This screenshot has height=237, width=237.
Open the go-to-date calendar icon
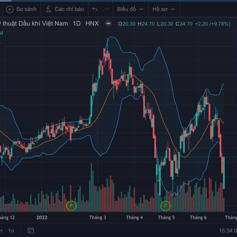click(x=30, y=231)
